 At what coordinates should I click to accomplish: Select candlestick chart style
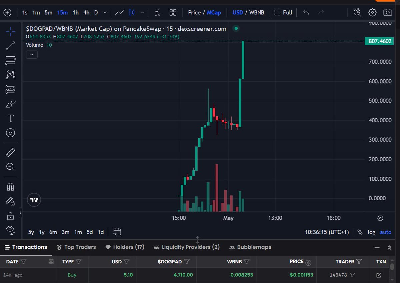pyautogui.click(x=132, y=13)
